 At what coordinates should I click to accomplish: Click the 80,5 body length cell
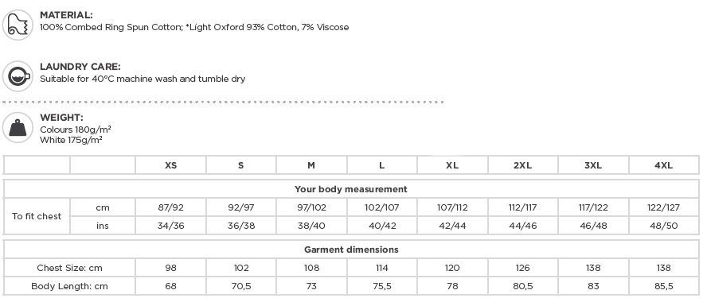pyautogui.click(x=523, y=286)
